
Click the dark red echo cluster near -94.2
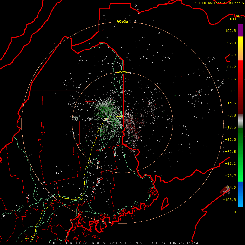[x=225, y=190]
